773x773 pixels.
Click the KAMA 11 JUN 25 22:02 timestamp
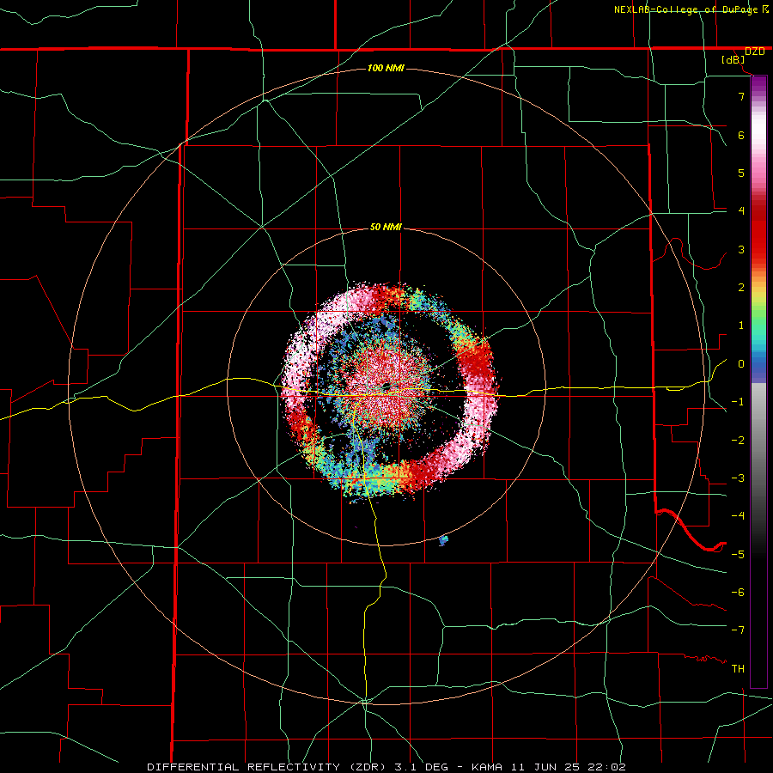(549, 767)
